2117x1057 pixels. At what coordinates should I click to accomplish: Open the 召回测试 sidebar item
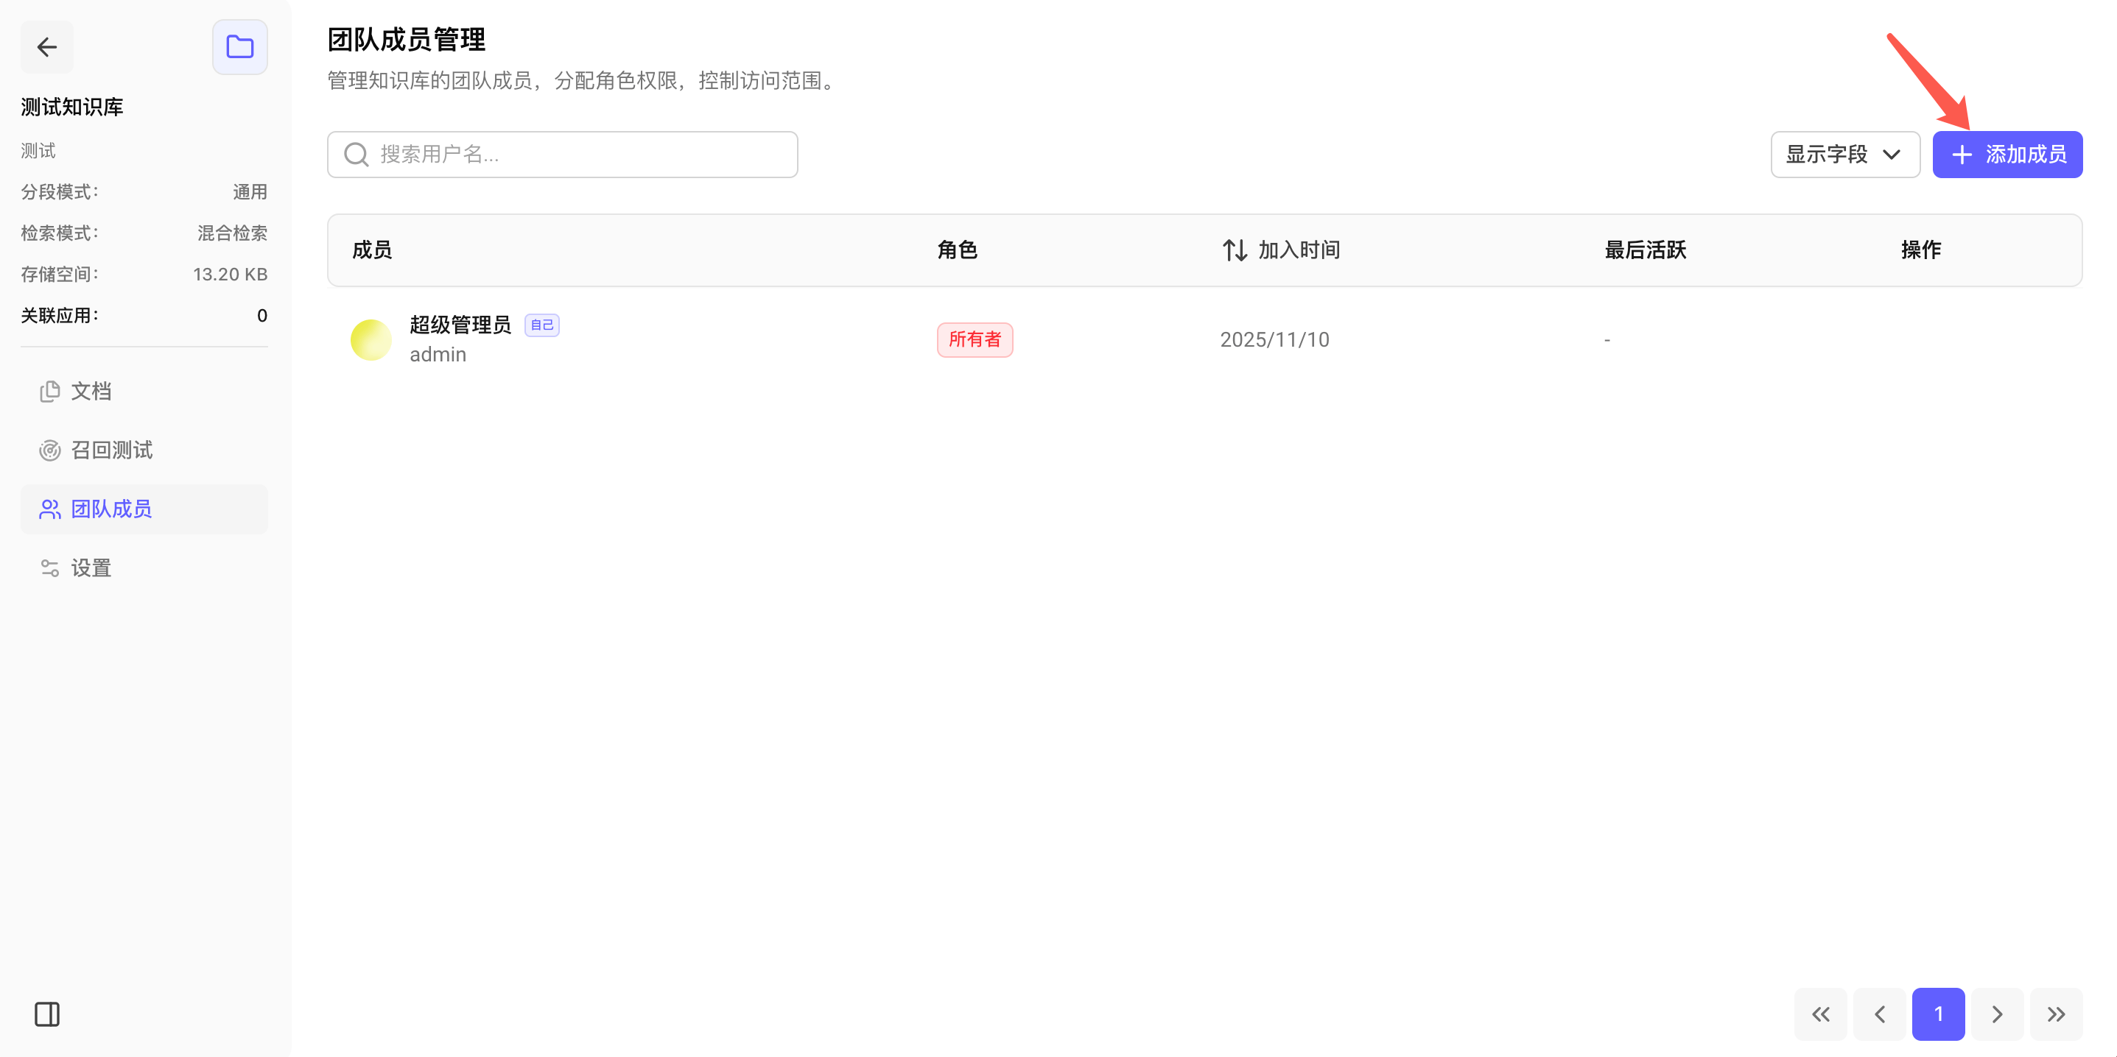pos(111,450)
